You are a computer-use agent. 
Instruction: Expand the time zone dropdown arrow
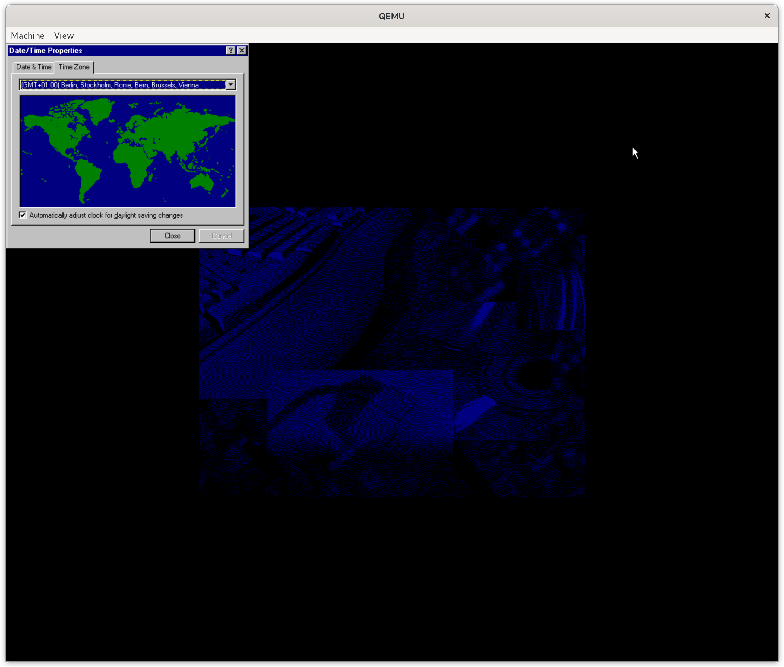(231, 85)
